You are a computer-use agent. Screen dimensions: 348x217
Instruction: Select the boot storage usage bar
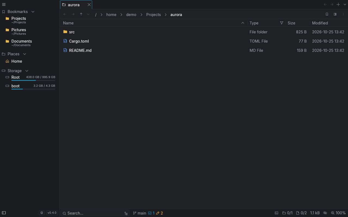(x=33, y=89)
